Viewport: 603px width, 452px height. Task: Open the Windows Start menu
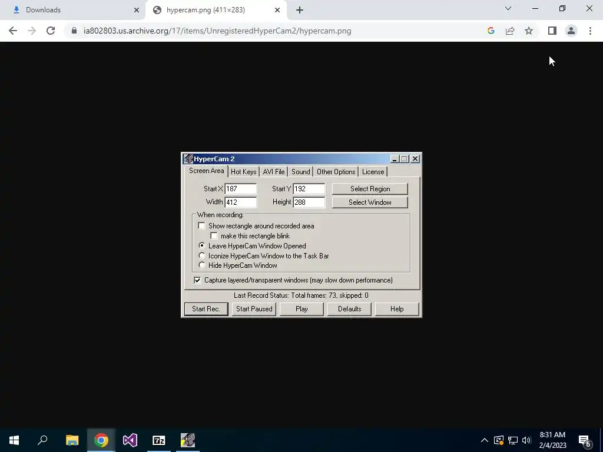pos(14,440)
